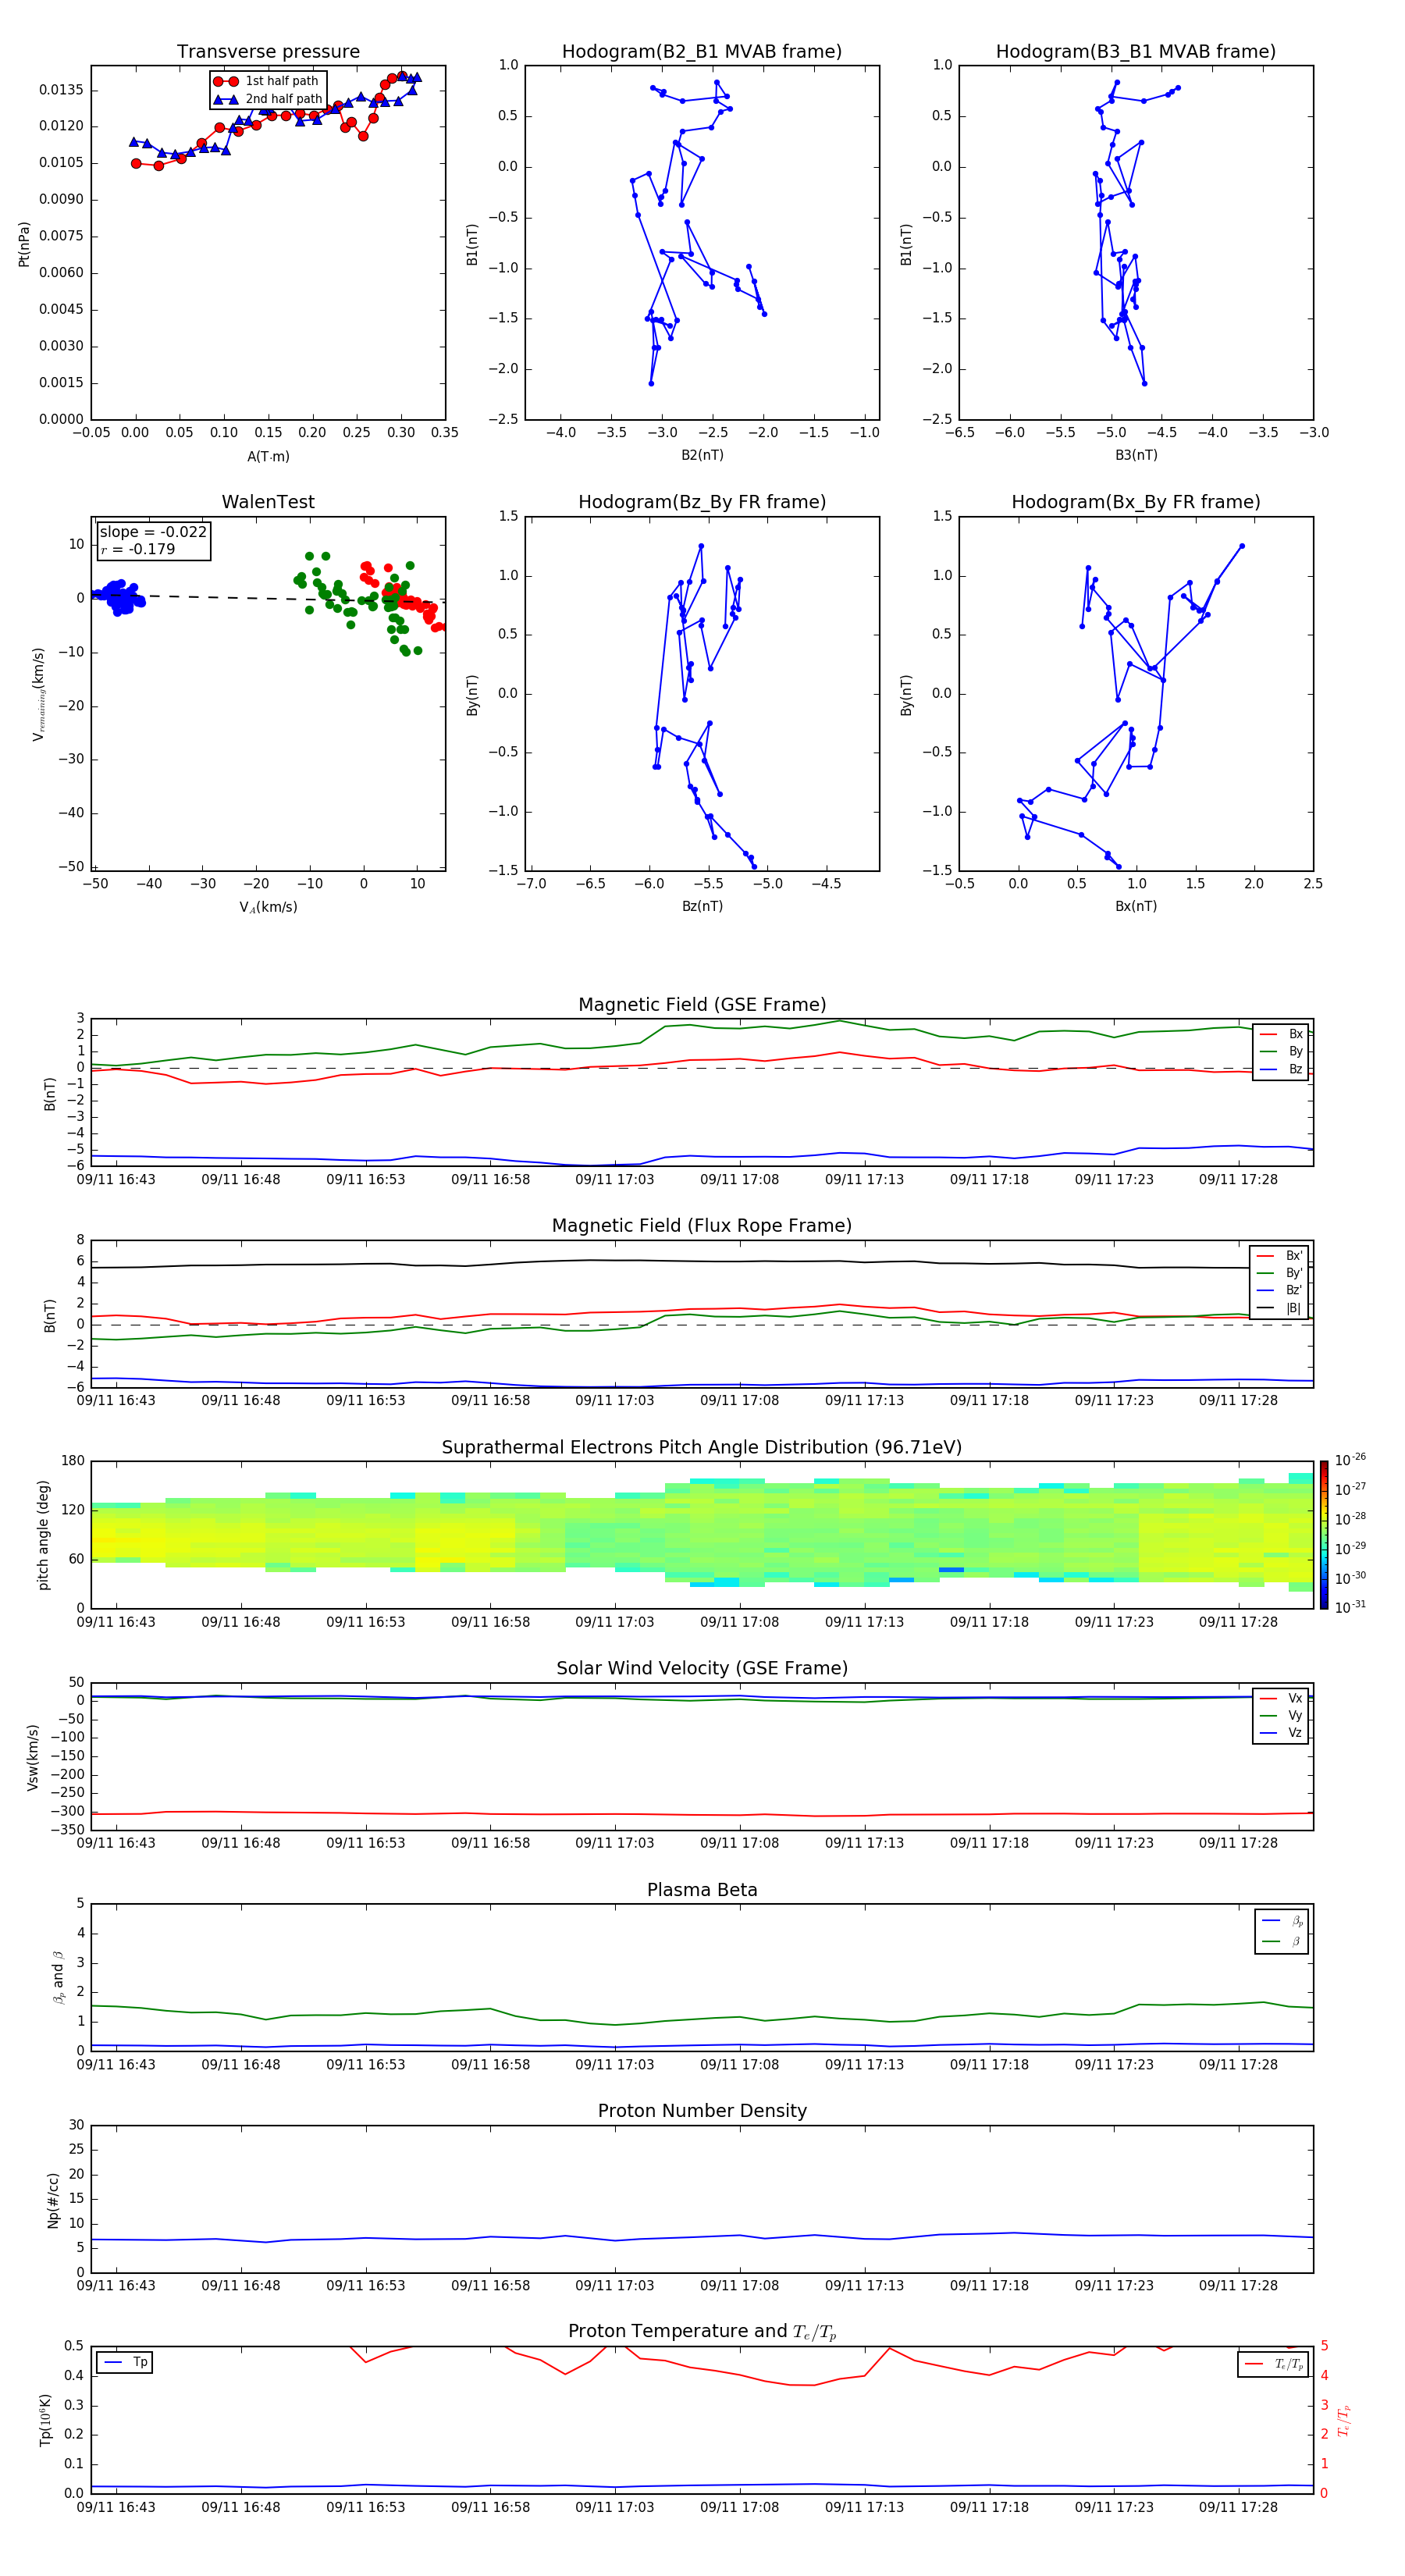Click the "Hodogram(Bx_By FR frame)" title
The width and height of the screenshot is (1405, 2576).
tap(1135, 502)
